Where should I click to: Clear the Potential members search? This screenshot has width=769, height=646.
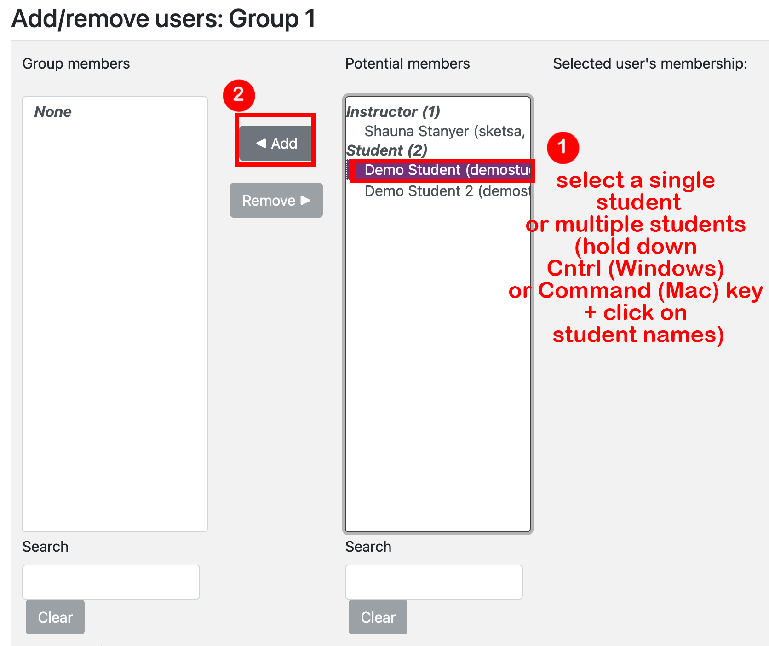point(378,617)
